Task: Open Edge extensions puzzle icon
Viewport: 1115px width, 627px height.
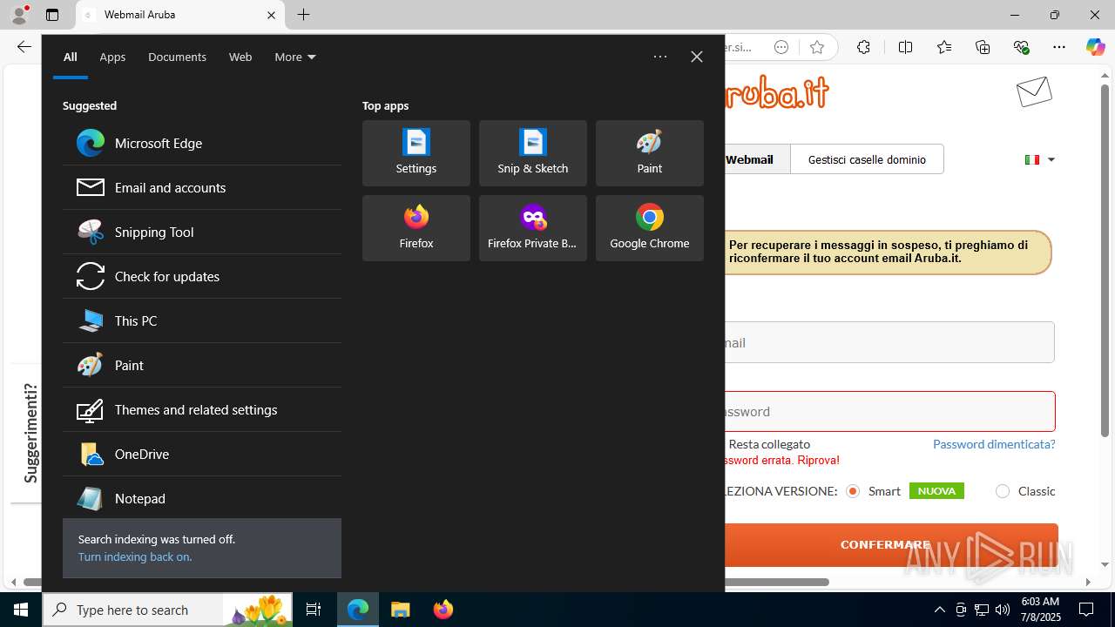Action: point(863,48)
